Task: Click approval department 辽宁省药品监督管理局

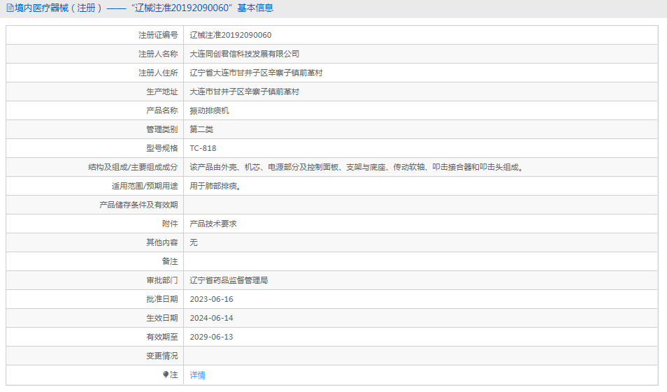Action: click(x=229, y=280)
